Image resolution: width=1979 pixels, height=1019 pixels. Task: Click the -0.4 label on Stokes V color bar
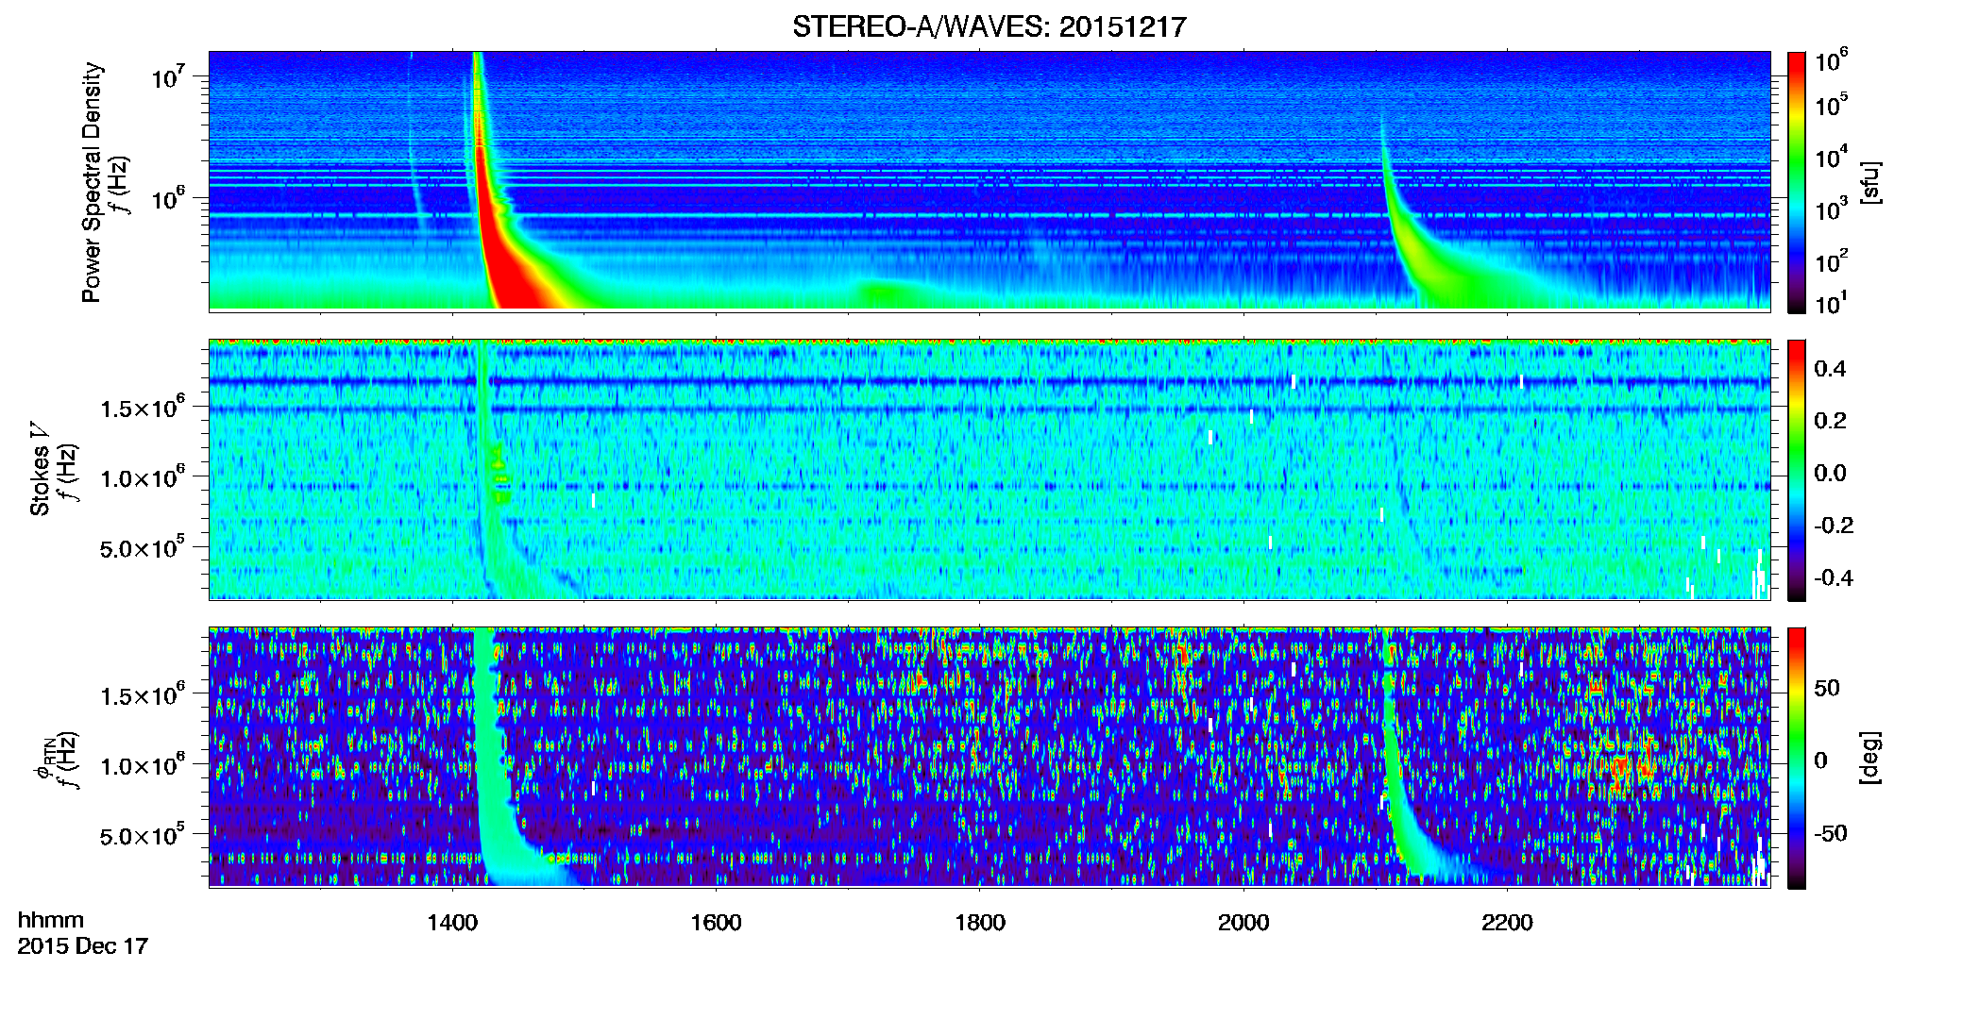[1834, 577]
